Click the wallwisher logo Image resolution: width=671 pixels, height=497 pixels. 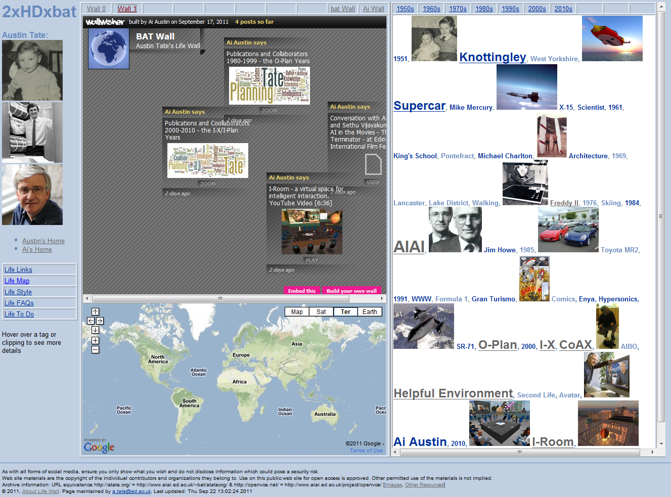(105, 22)
